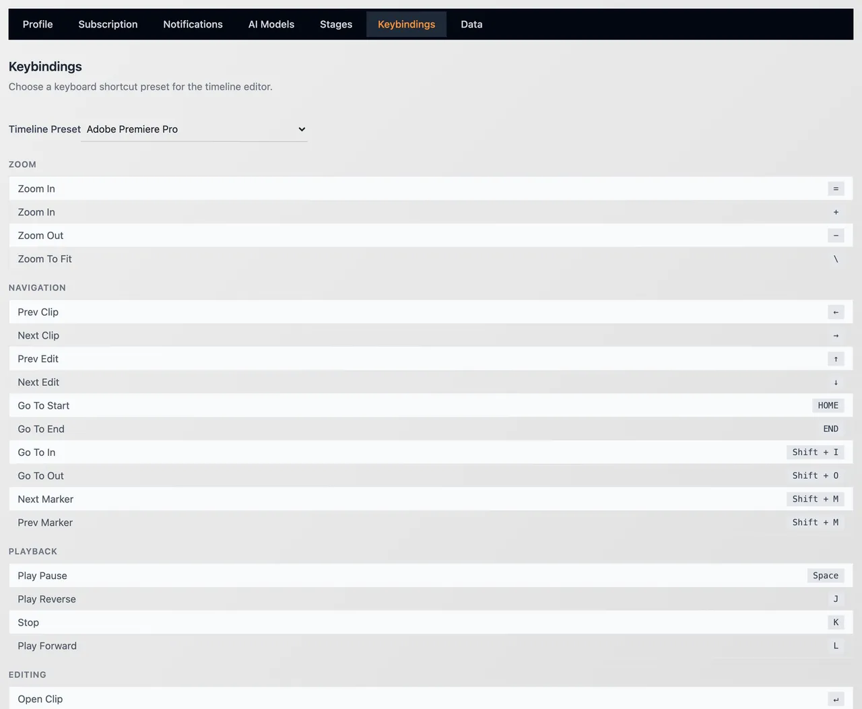Select the Stages tab
The width and height of the screenshot is (862, 709).
pos(336,24)
